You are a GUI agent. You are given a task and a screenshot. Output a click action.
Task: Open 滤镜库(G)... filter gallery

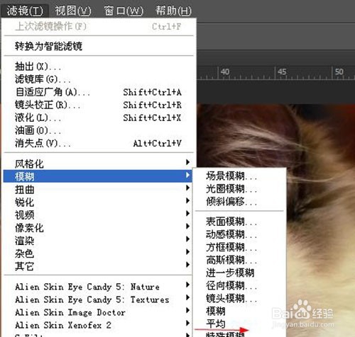(99, 79)
